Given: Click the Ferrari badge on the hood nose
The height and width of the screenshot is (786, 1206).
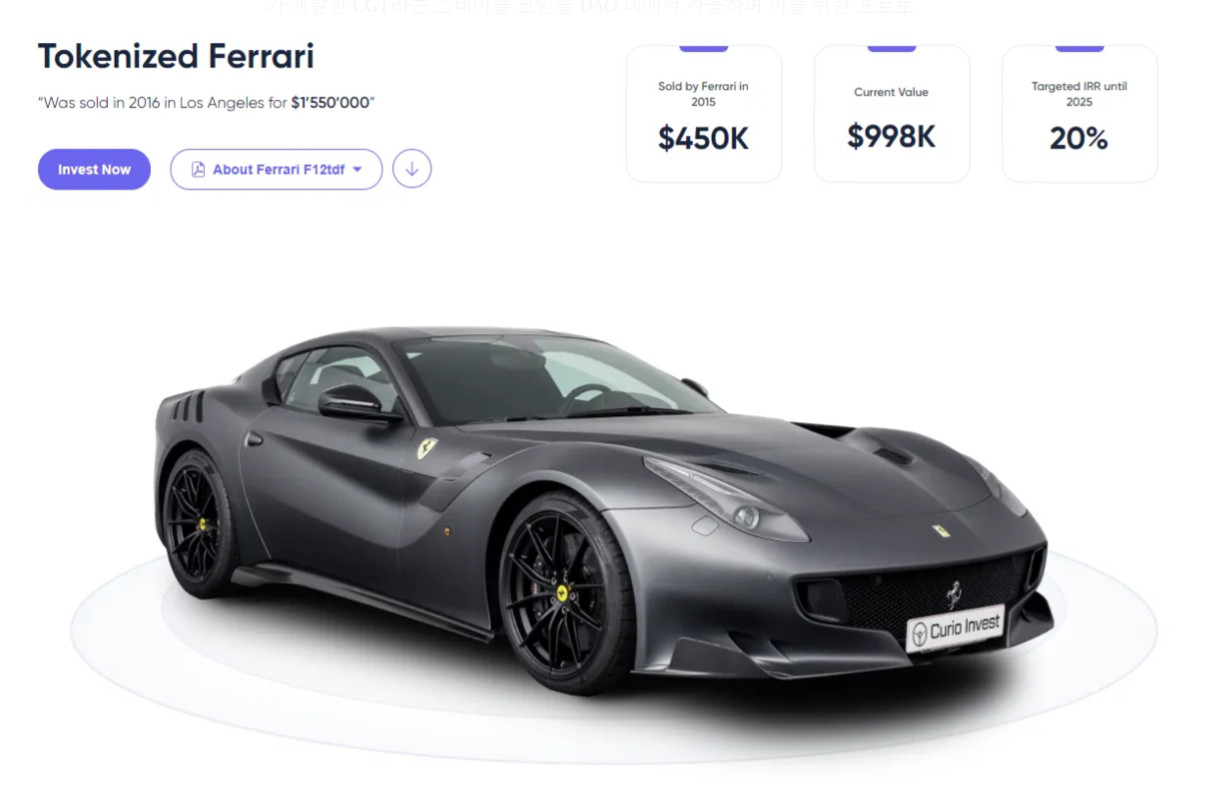Looking at the screenshot, I should click(x=941, y=531).
